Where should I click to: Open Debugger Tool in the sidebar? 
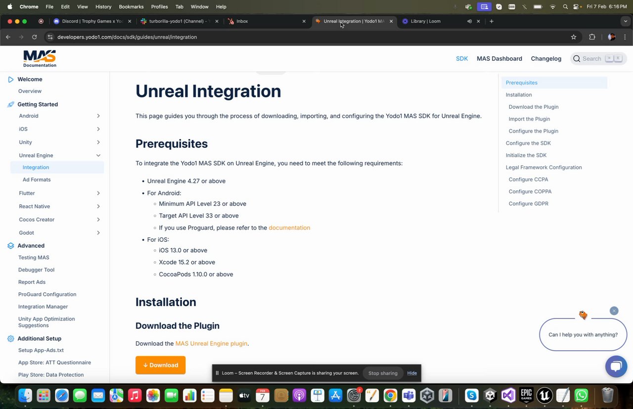[x=36, y=270]
